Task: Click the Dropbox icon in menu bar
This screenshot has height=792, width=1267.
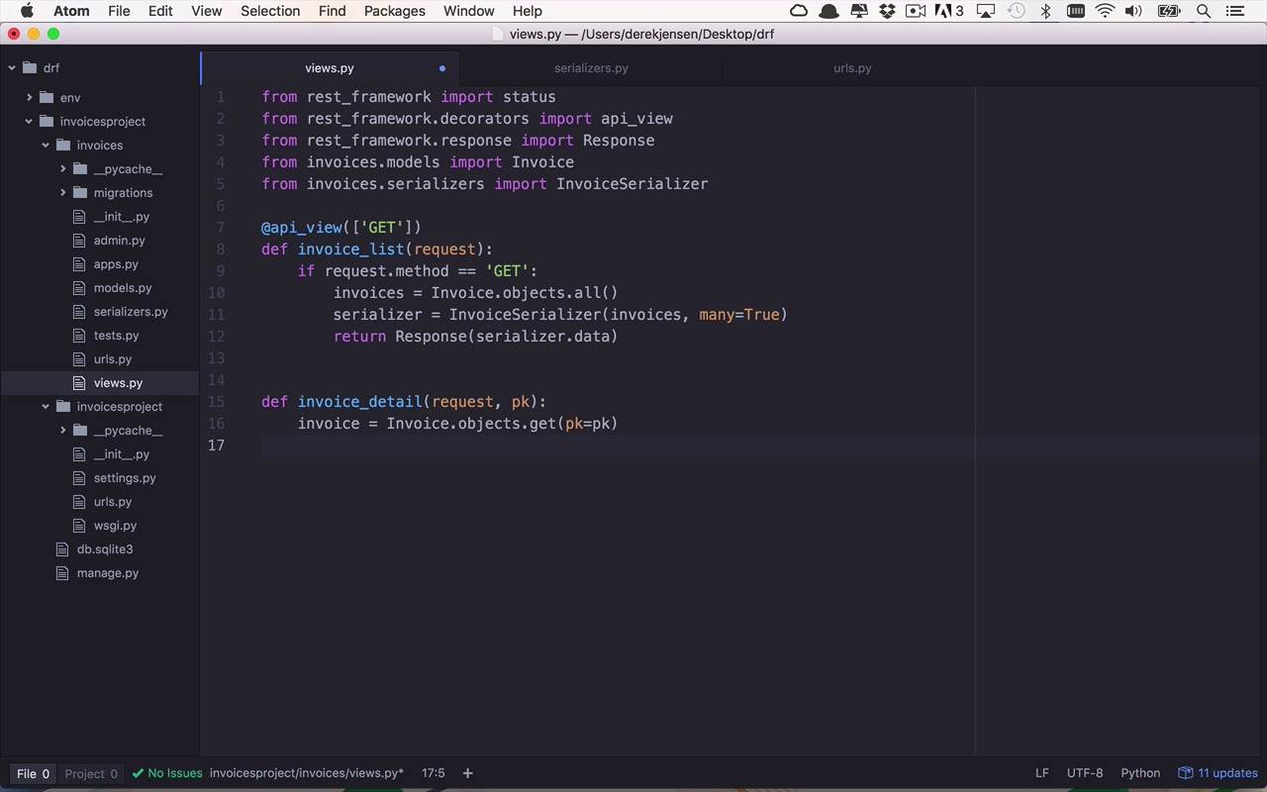Action: point(887,11)
